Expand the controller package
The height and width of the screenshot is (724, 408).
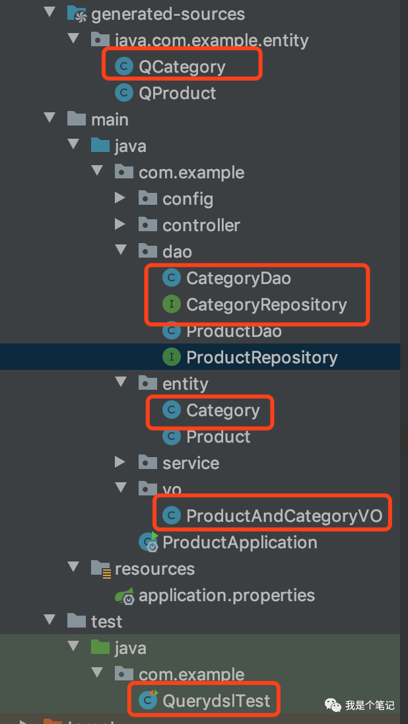[119, 225]
